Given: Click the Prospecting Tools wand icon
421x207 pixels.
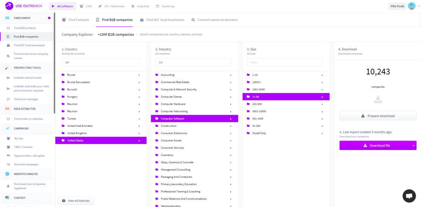Looking at the screenshot, I should coord(7,68).
